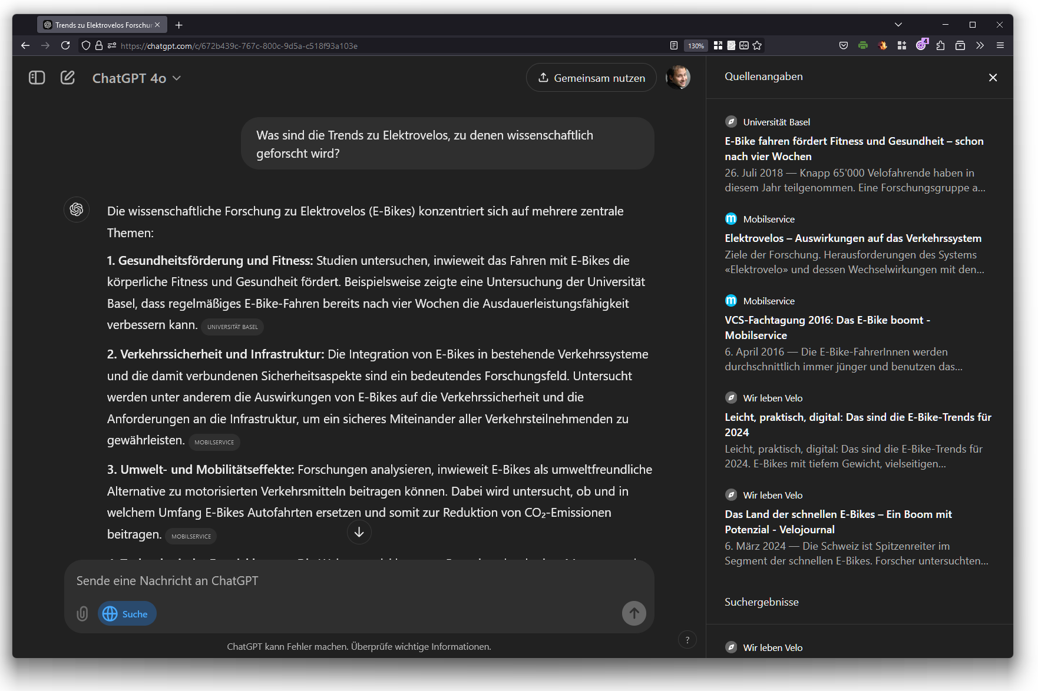Click the grid QR-style icon in address bar
This screenshot has height=691, width=1038.
point(718,45)
